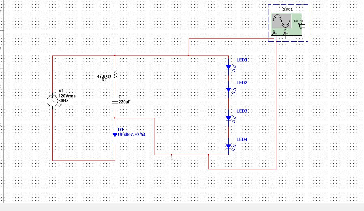Click the ground symbol
This screenshot has width=364, height=211.
(x=172, y=157)
